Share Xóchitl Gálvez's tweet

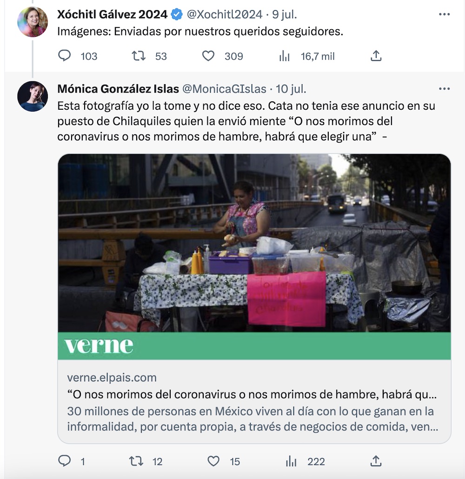376,56
